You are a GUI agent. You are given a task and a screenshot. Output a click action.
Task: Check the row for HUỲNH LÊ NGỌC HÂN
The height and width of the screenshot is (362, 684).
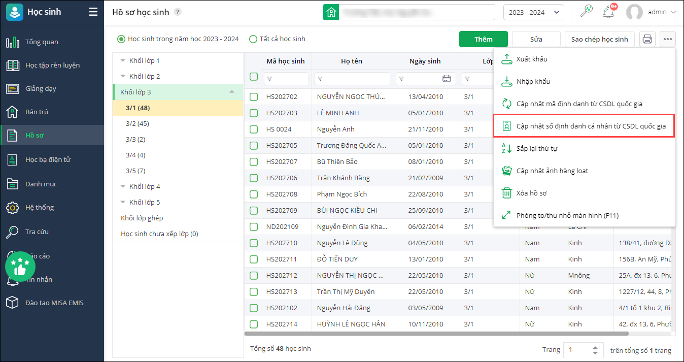point(254,324)
